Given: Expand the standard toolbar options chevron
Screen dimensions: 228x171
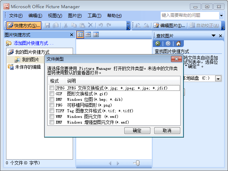Looking at the screenshot, I should click(x=128, y=26).
